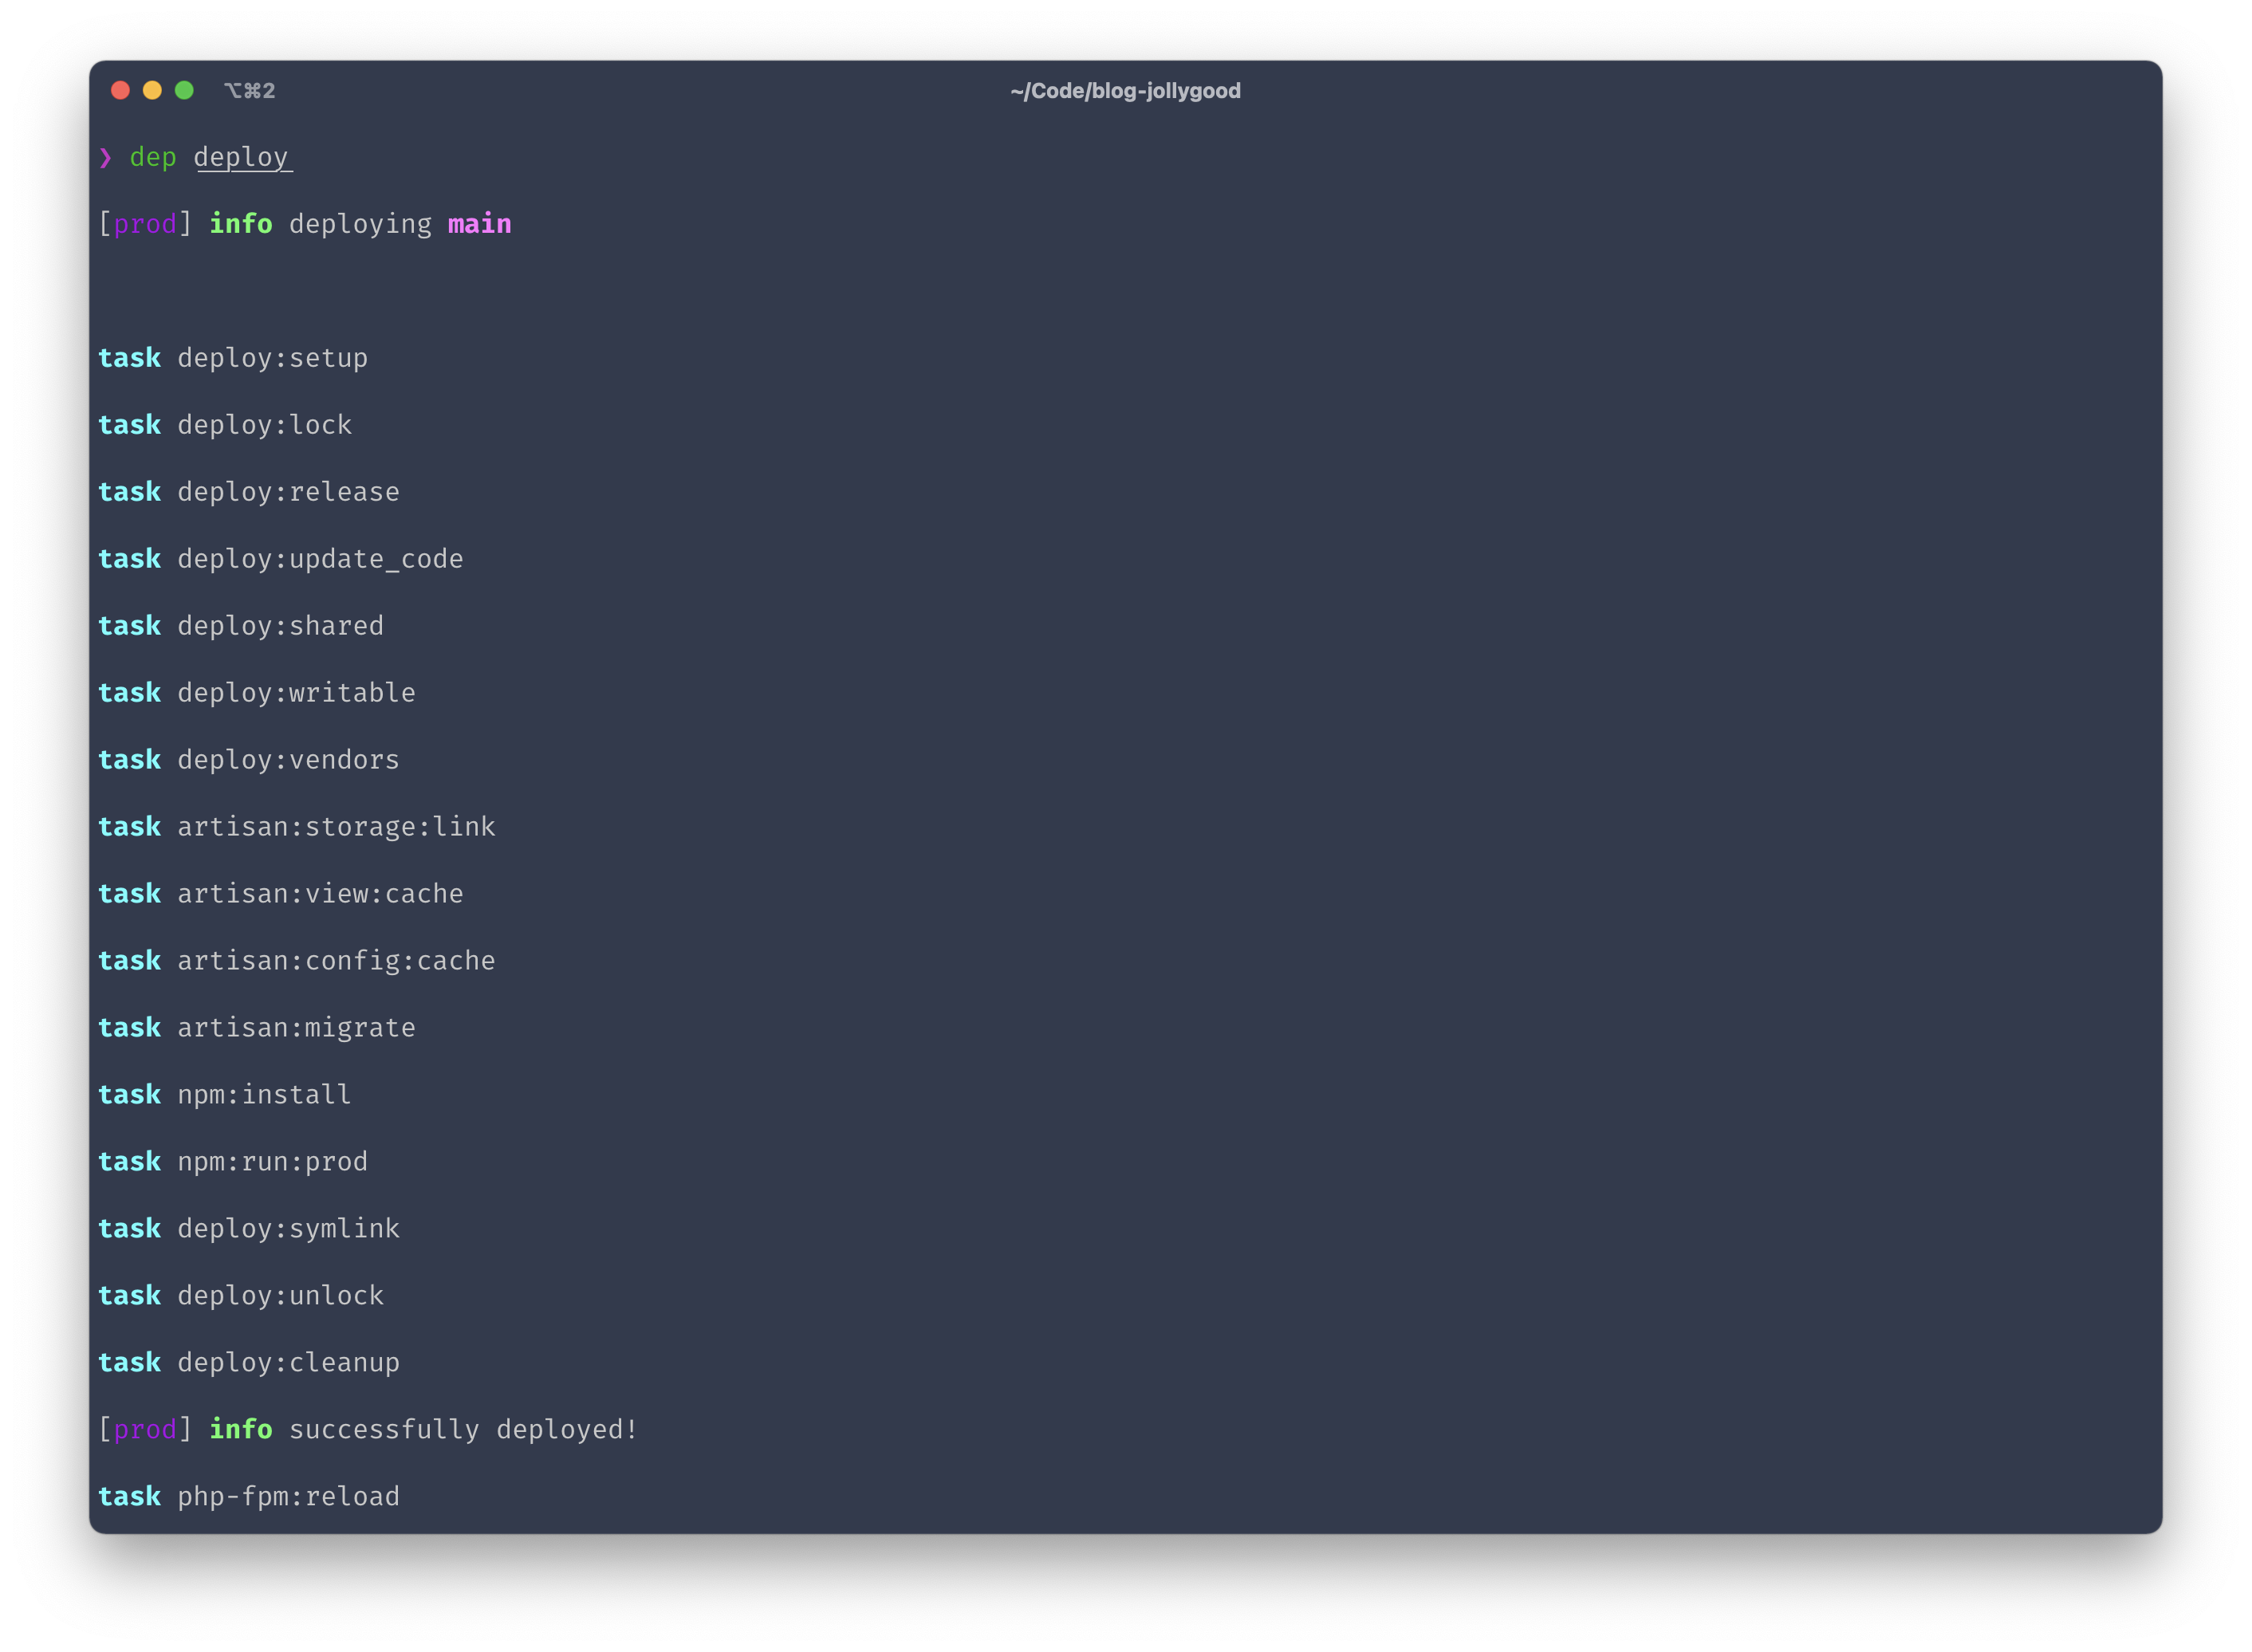Click the purple prompt arrow symbol

[x=106, y=158]
